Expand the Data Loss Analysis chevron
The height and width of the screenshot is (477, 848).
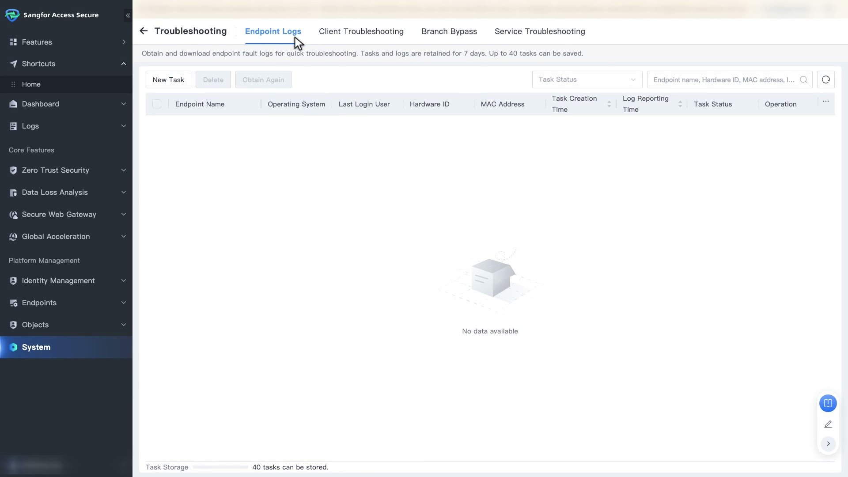click(x=124, y=192)
